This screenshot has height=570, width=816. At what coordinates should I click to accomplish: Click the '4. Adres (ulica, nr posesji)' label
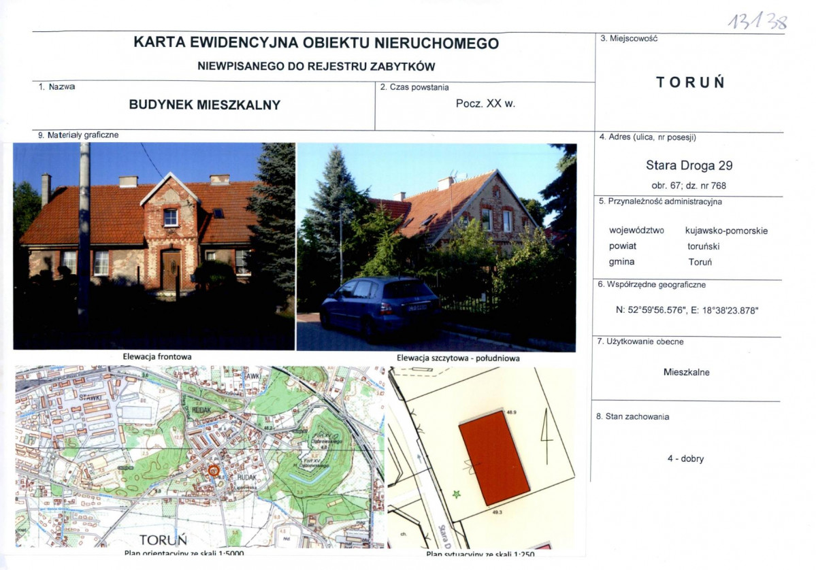[647, 137]
